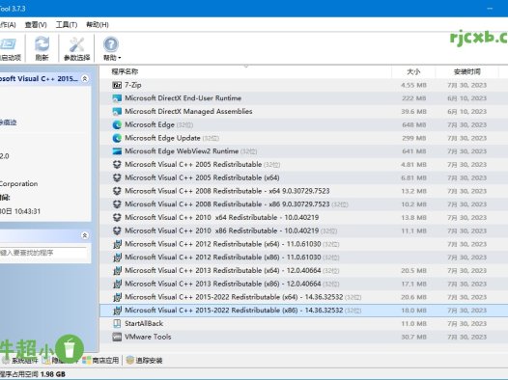Select the Microsoft Edge program name
This screenshot has height=380, width=508.
point(150,124)
